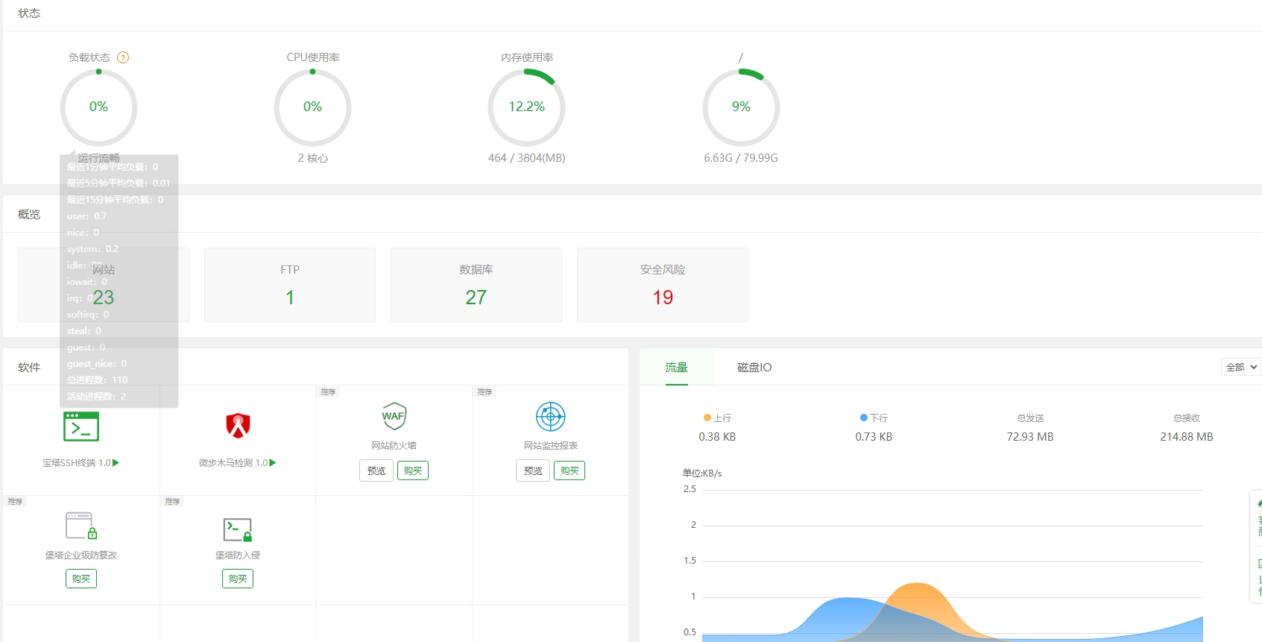Viewport: 1262px width, 642px height.
Task: Click the 网站防火墙 WAF shield icon
Action: pos(394,416)
